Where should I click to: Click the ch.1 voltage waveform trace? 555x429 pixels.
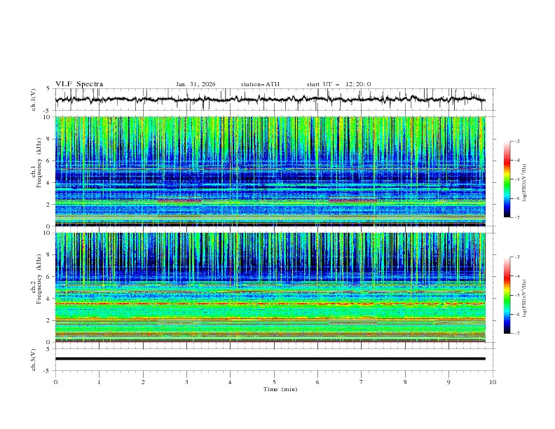pos(270,100)
